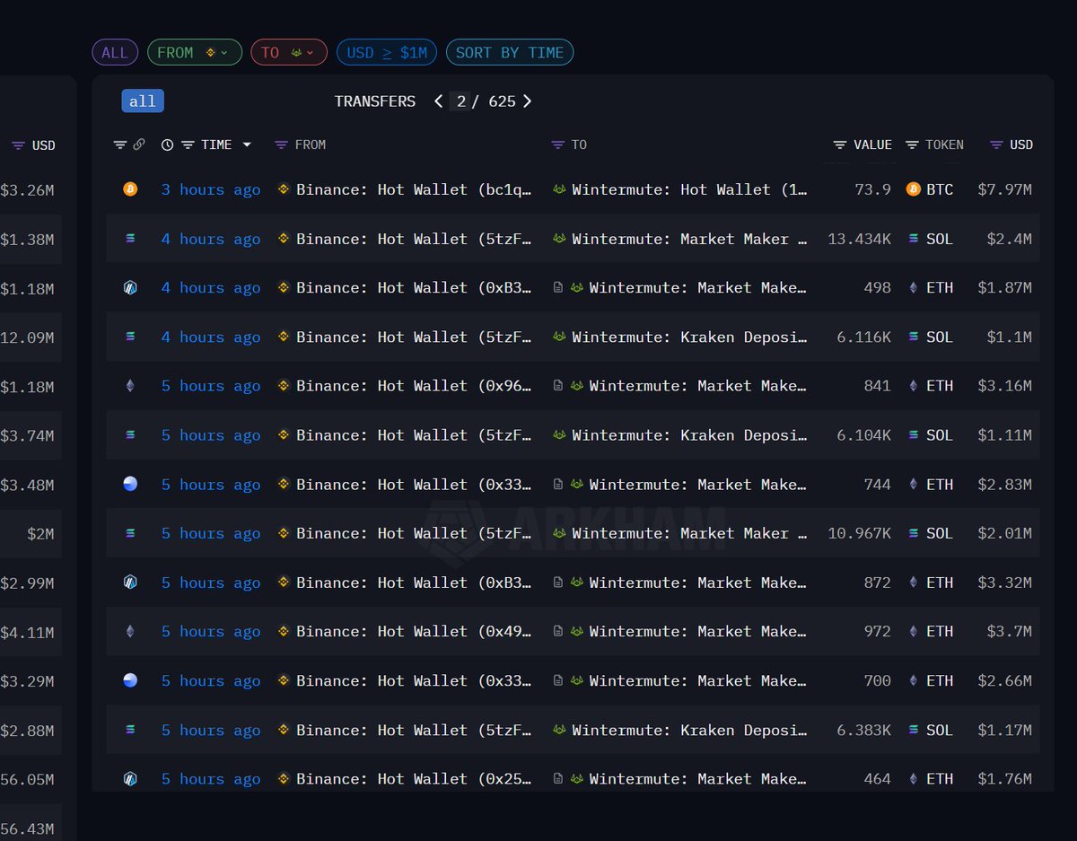Image resolution: width=1077 pixels, height=841 pixels.
Task: Toggle the SORT BY TIME chip
Action: (510, 53)
